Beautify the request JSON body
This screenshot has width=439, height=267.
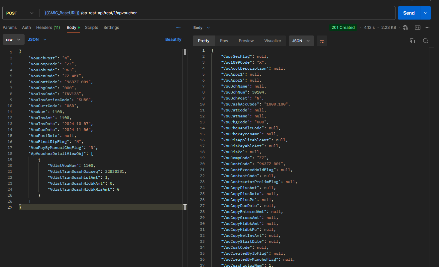click(173, 39)
